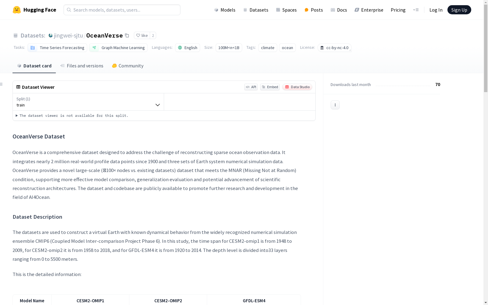
Task: Click the Hugging Face logo icon
Action: [17, 10]
